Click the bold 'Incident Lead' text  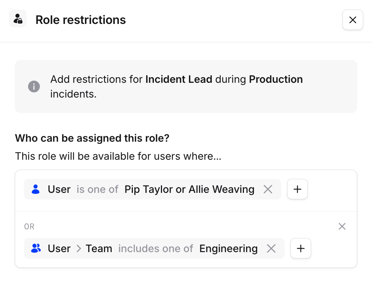click(179, 79)
